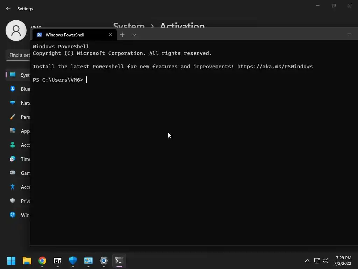Switch to Settings gear on taskbar
The height and width of the screenshot is (269, 358).
coord(103,261)
